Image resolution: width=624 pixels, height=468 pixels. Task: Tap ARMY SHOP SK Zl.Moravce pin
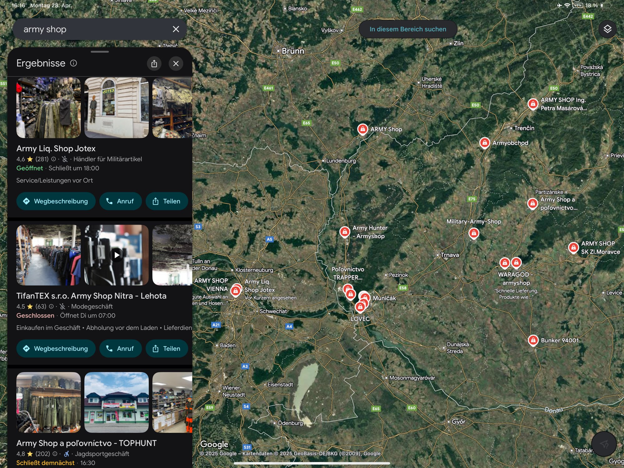tap(573, 247)
